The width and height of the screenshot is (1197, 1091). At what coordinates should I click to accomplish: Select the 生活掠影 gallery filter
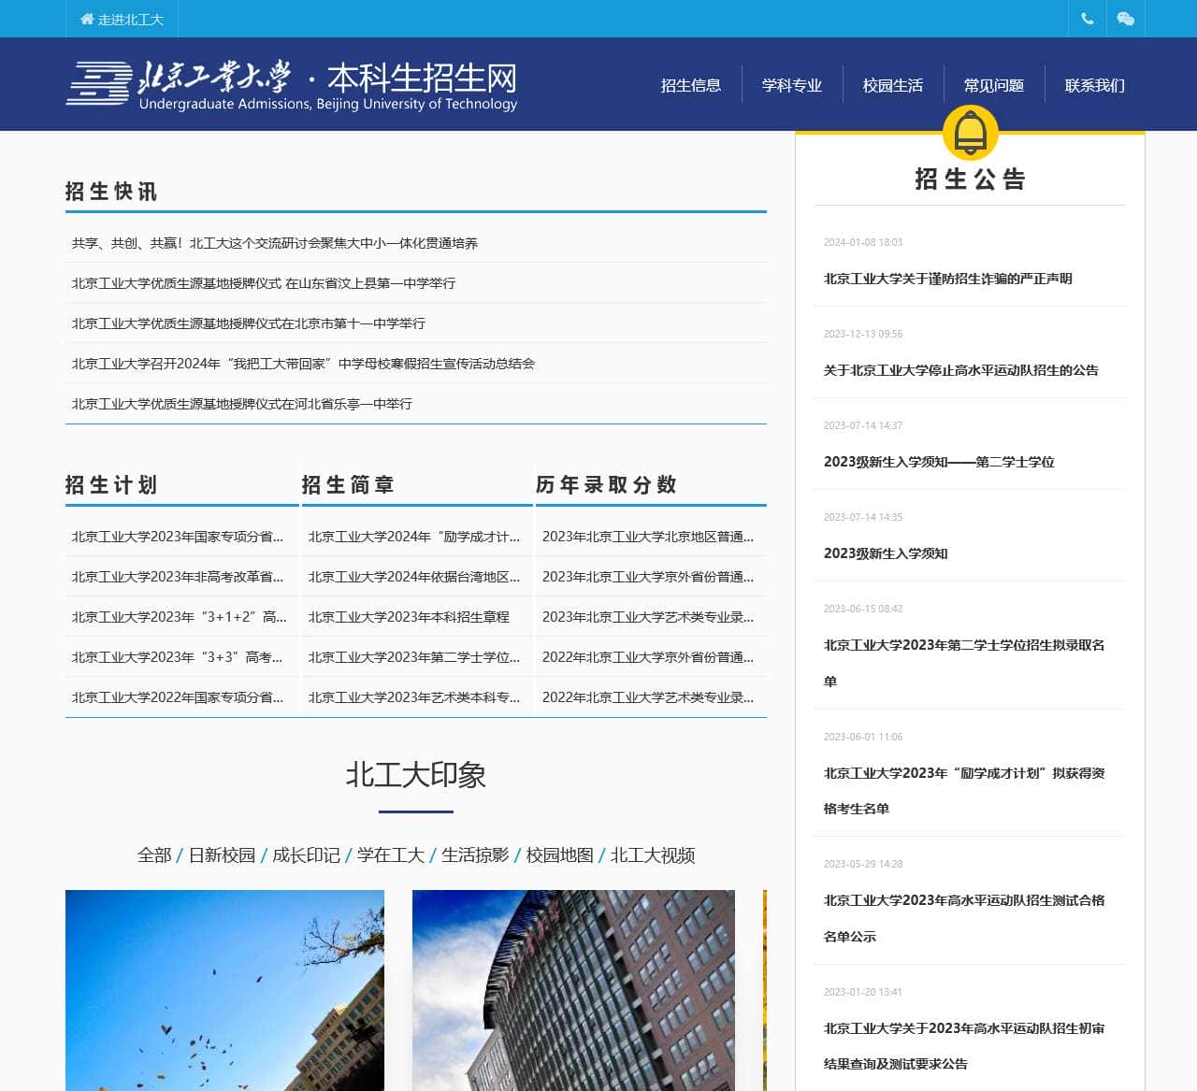475,855
